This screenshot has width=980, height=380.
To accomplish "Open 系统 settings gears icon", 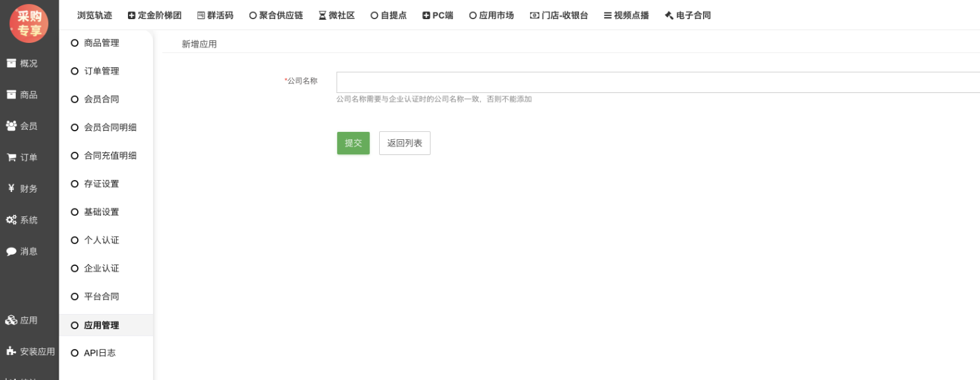I will (x=11, y=220).
